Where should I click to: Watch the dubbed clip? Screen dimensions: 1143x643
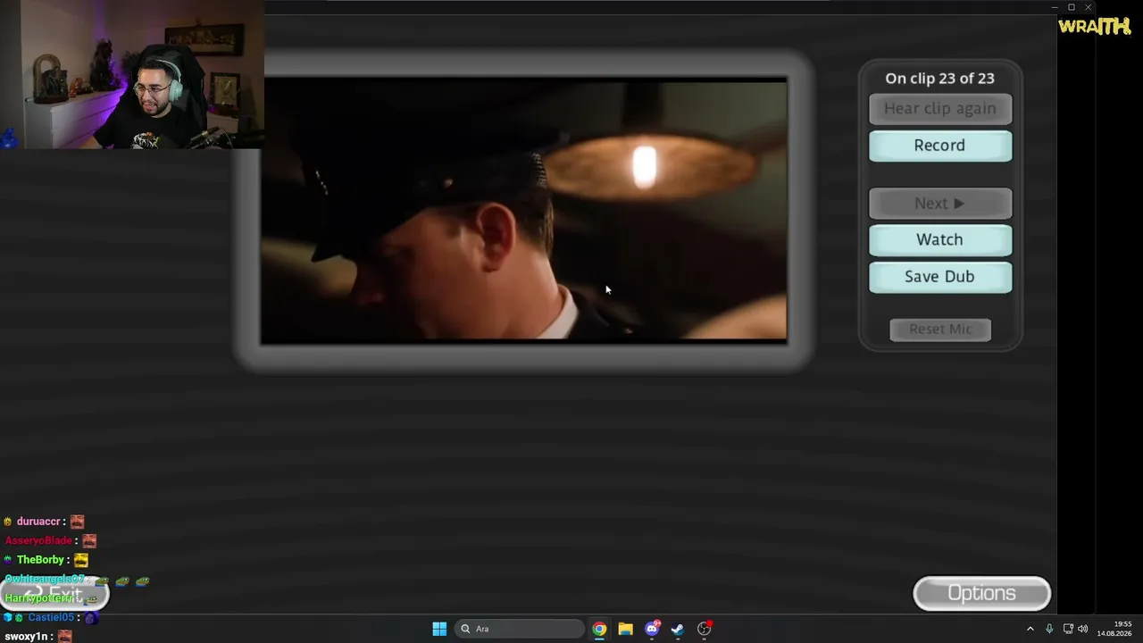click(x=940, y=240)
